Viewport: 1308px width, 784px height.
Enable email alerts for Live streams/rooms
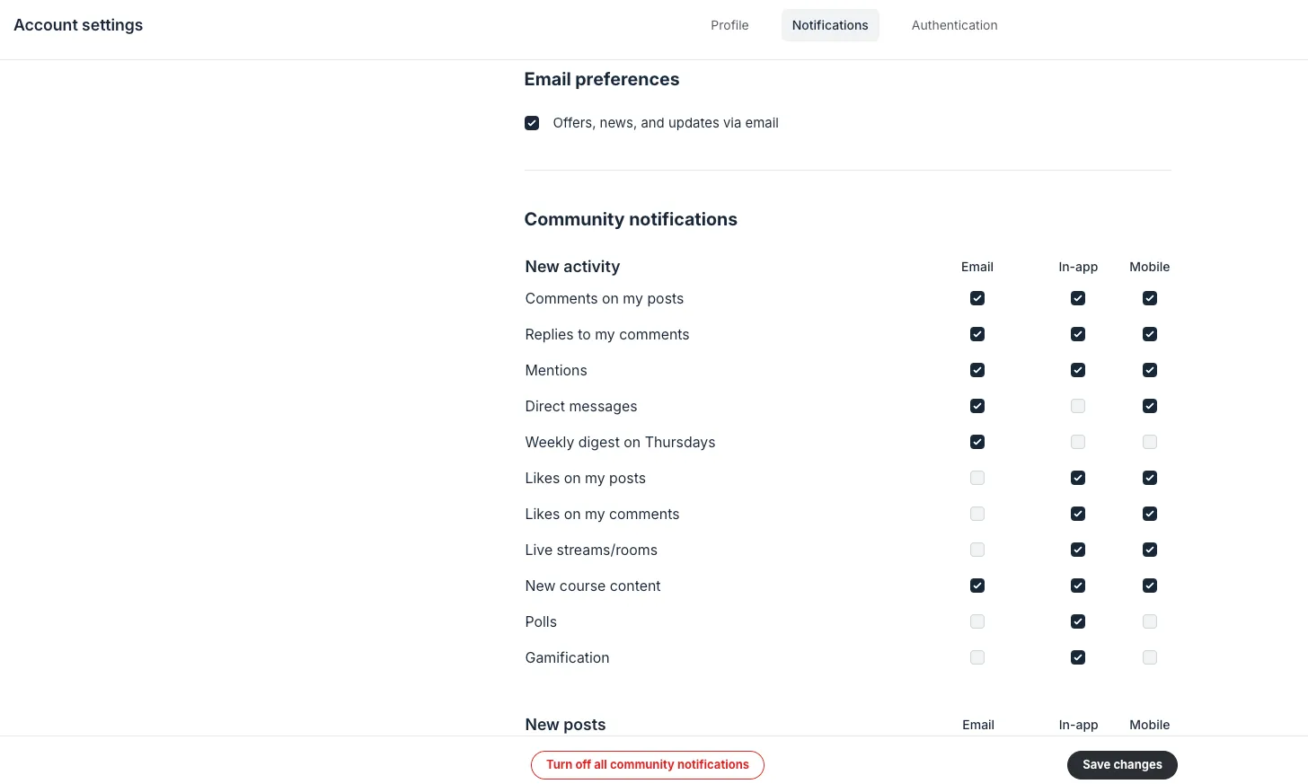pos(977,550)
